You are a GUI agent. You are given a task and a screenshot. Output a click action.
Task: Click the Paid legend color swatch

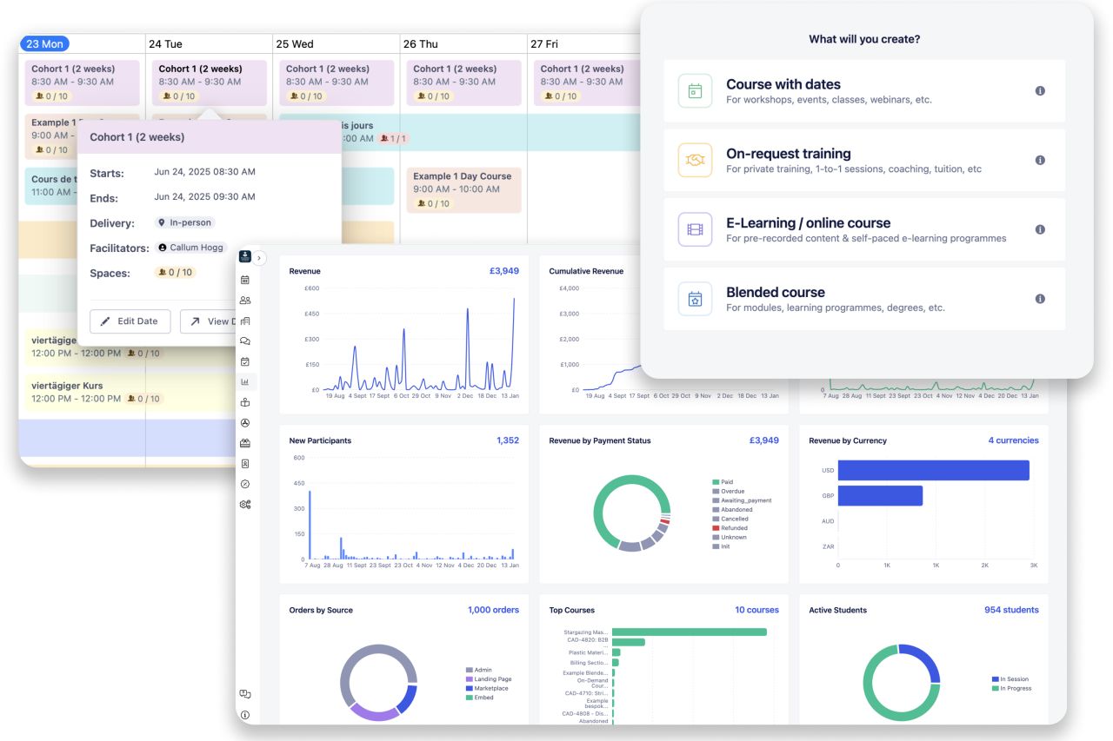[716, 482]
